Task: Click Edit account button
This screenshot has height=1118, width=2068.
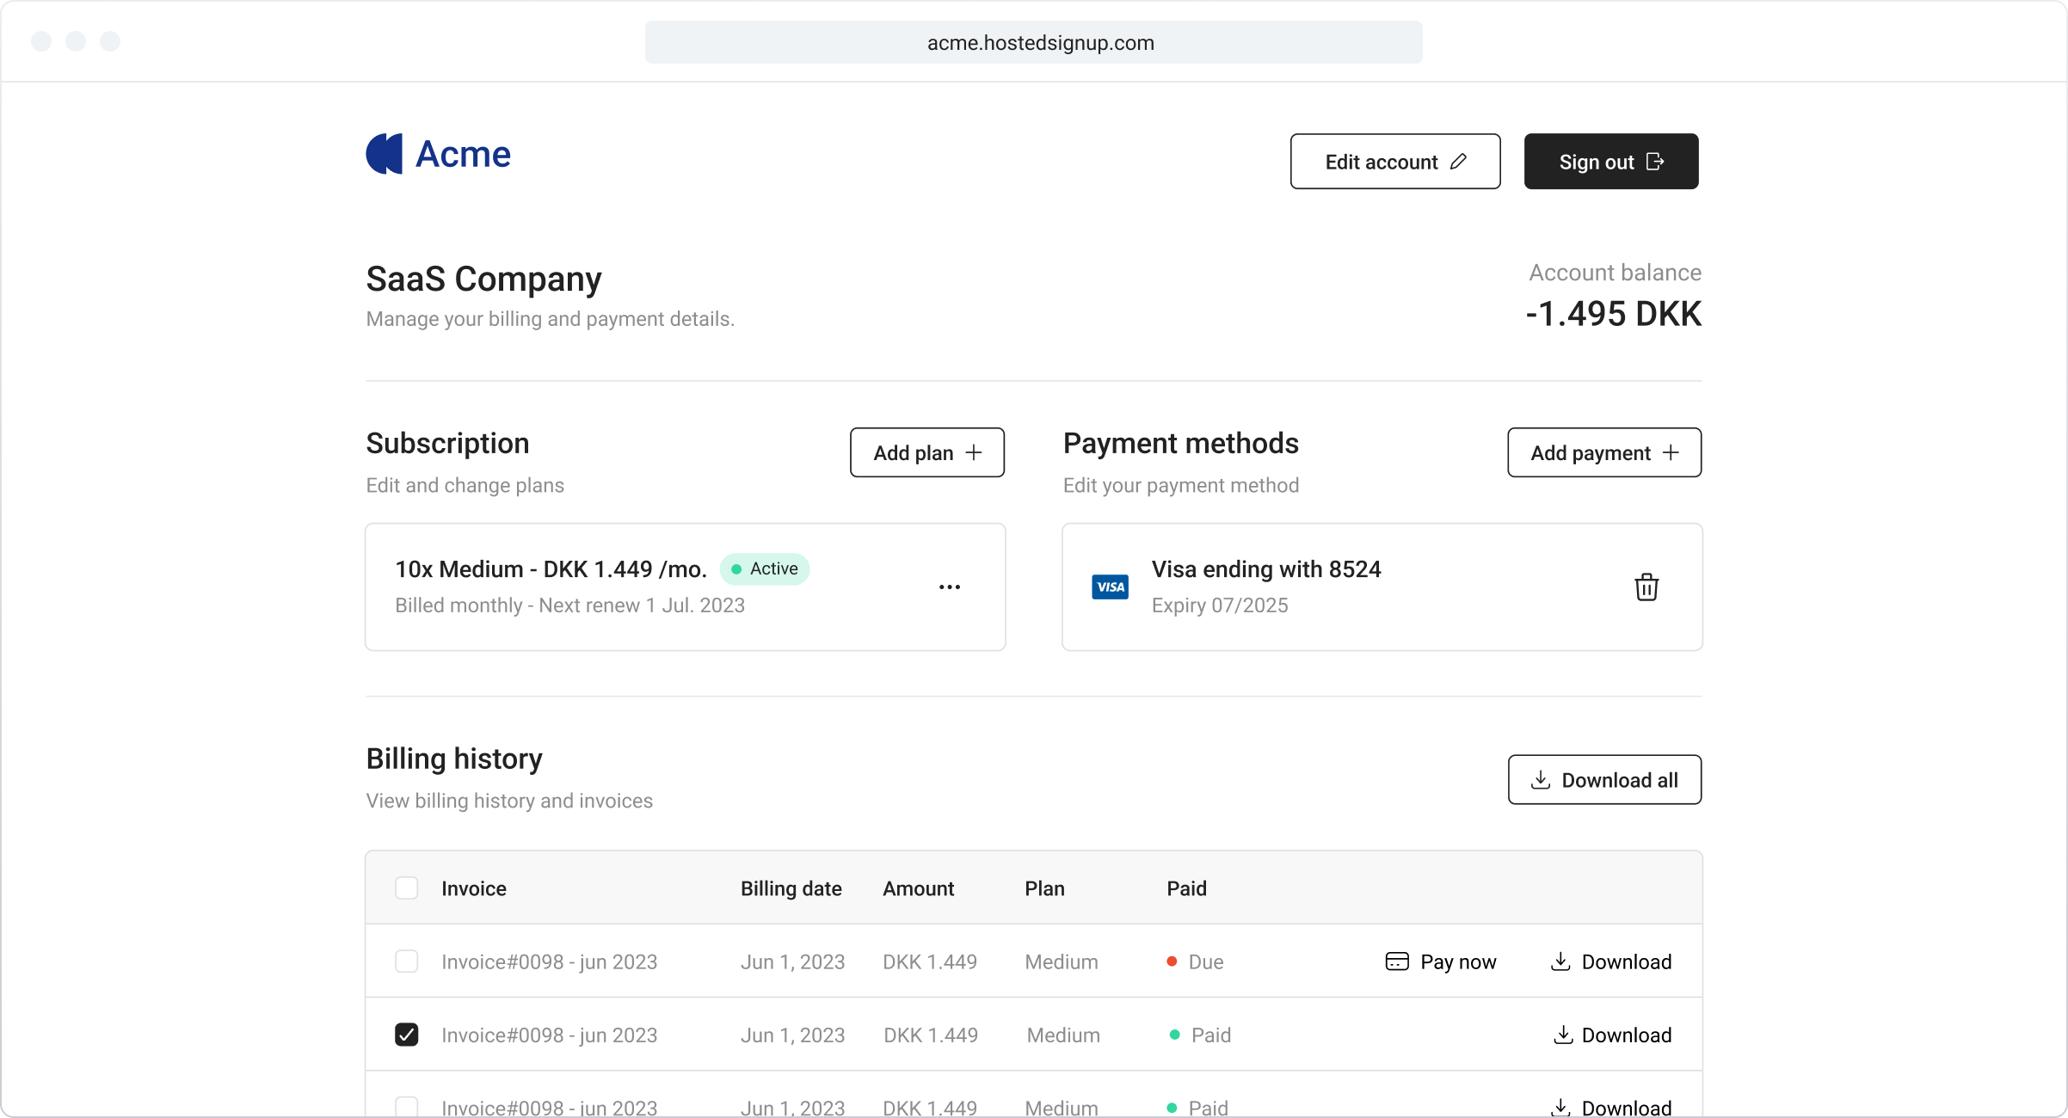Action: point(1395,161)
